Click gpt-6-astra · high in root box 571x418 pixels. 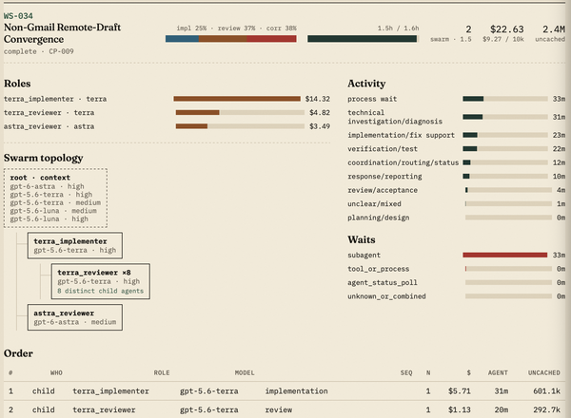click(47, 186)
